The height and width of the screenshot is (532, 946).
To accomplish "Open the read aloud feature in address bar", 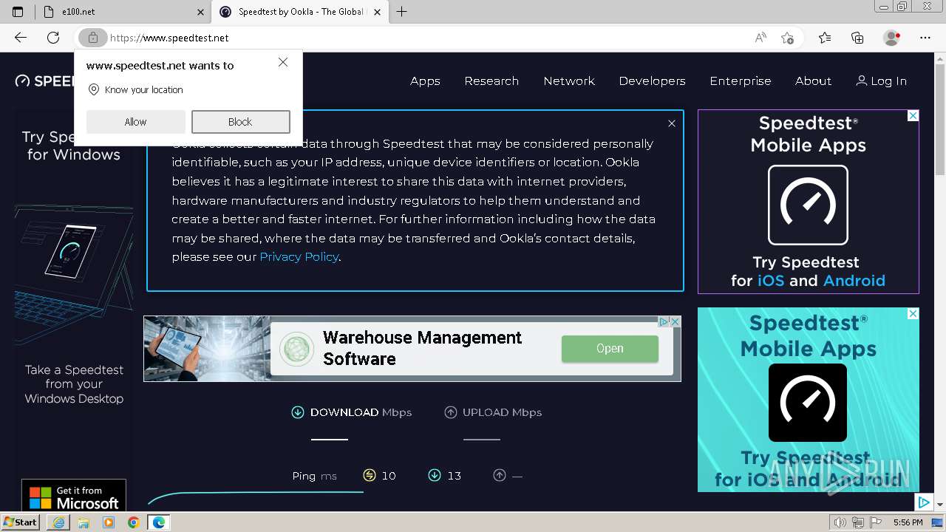I will [760, 38].
